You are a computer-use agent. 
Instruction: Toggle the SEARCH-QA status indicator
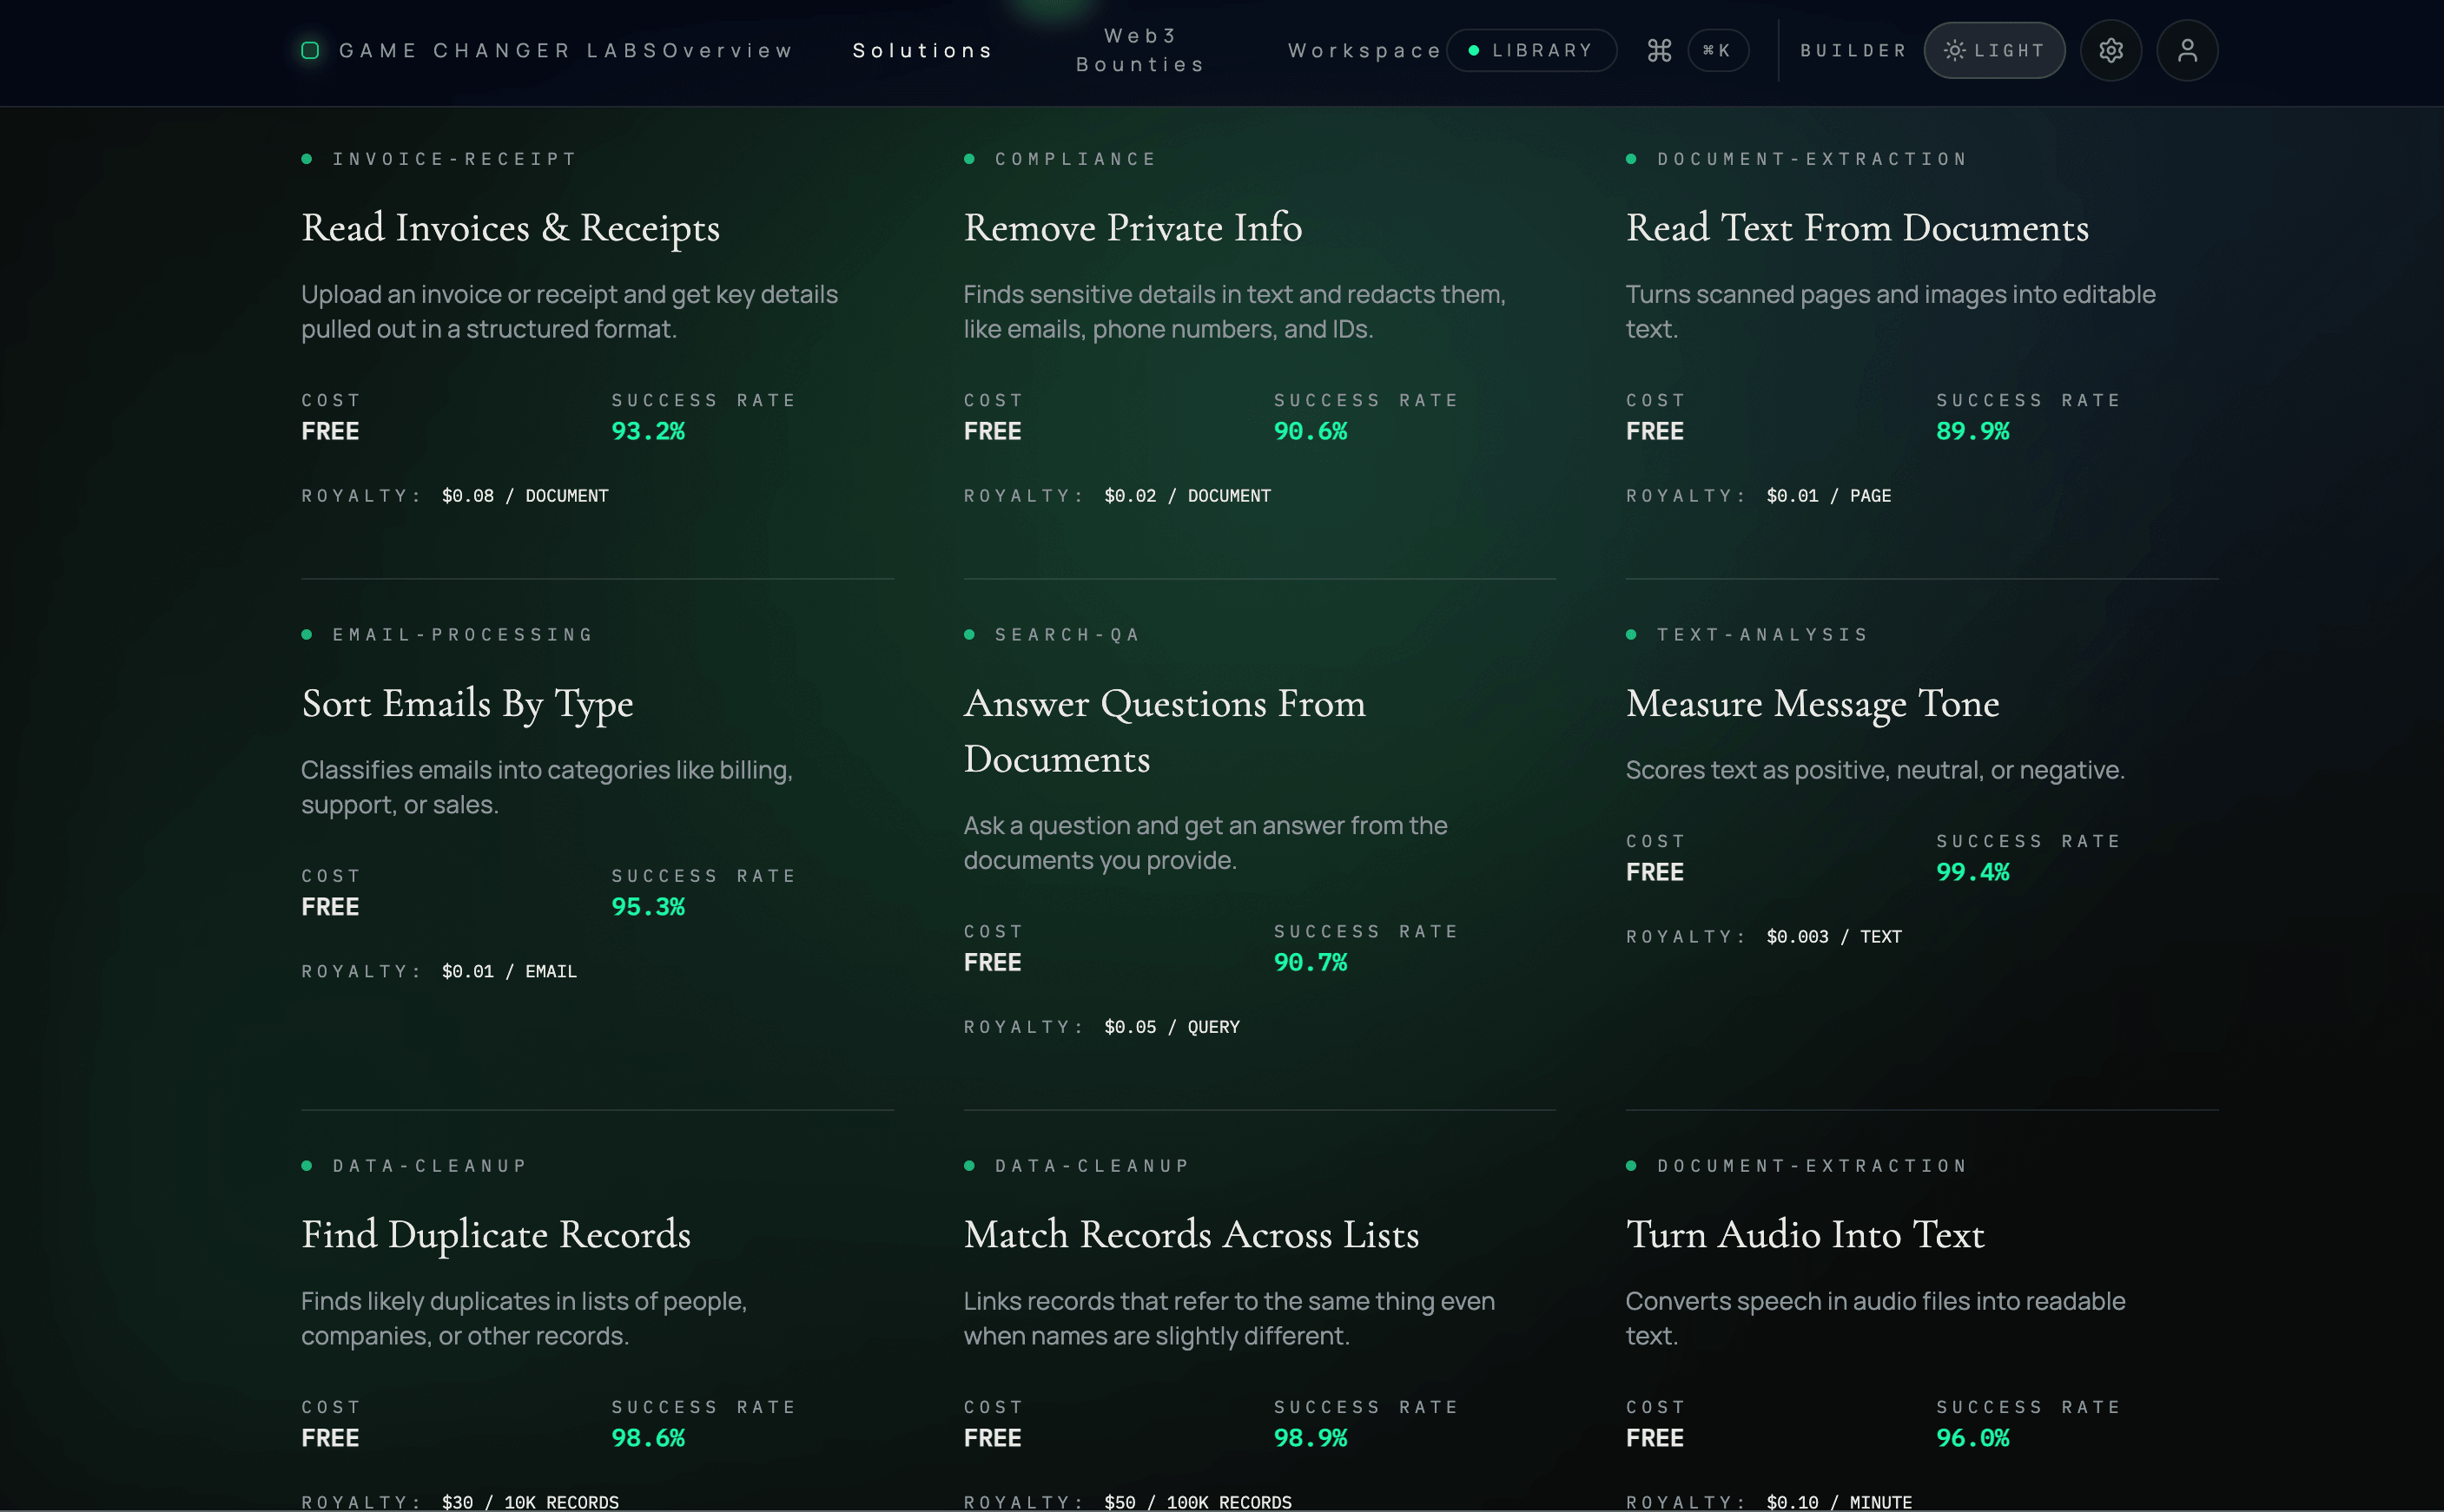pos(969,634)
